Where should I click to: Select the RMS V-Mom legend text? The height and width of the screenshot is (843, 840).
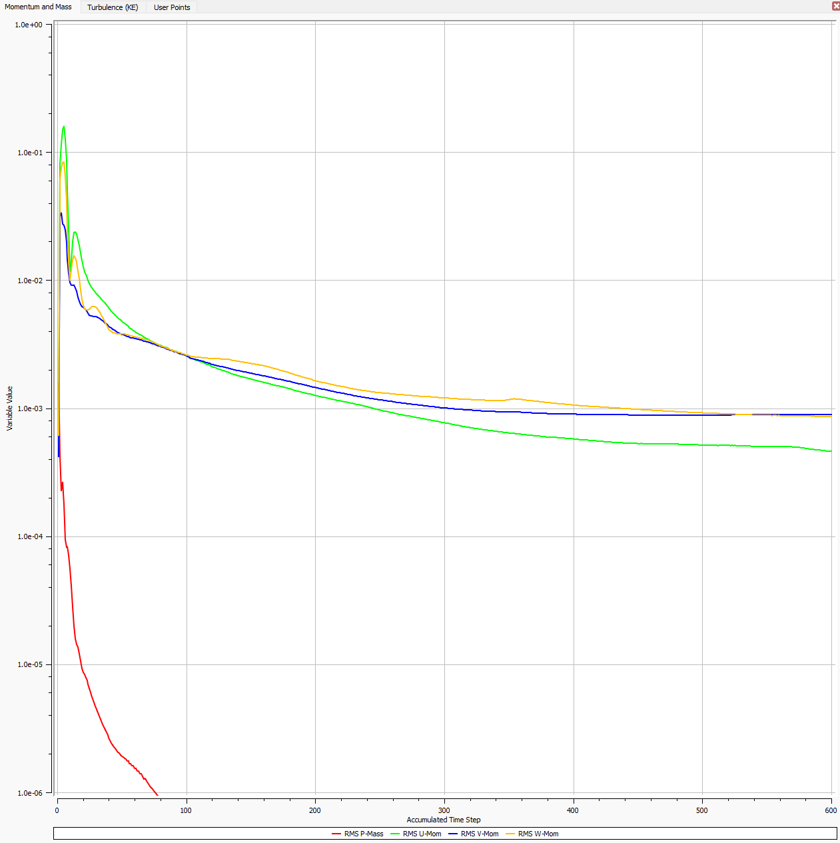tap(480, 834)
